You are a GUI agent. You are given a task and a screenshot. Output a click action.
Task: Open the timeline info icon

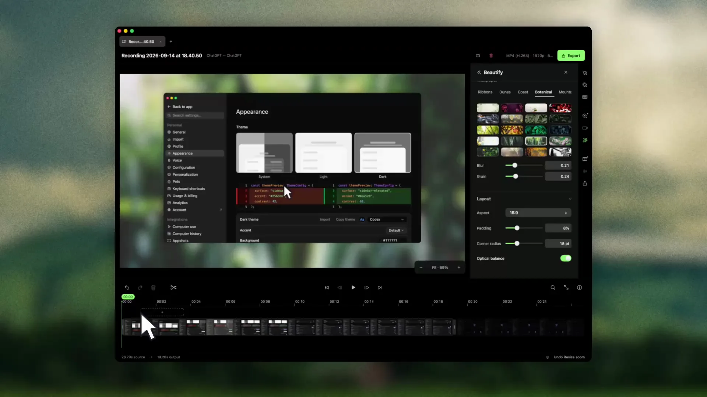(579, 288)
